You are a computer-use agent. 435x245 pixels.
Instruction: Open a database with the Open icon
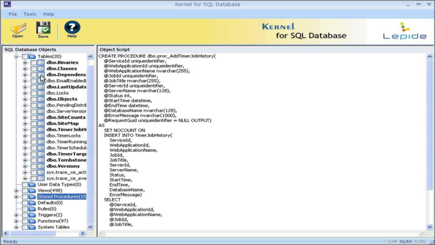18,30
